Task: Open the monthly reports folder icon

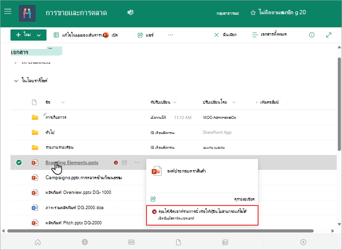Action: click(x=35, y=147)
